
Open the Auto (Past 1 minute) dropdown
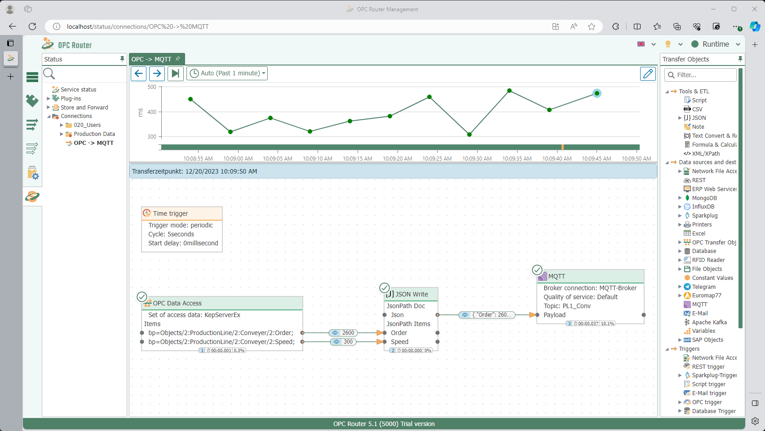coord(227,73)
